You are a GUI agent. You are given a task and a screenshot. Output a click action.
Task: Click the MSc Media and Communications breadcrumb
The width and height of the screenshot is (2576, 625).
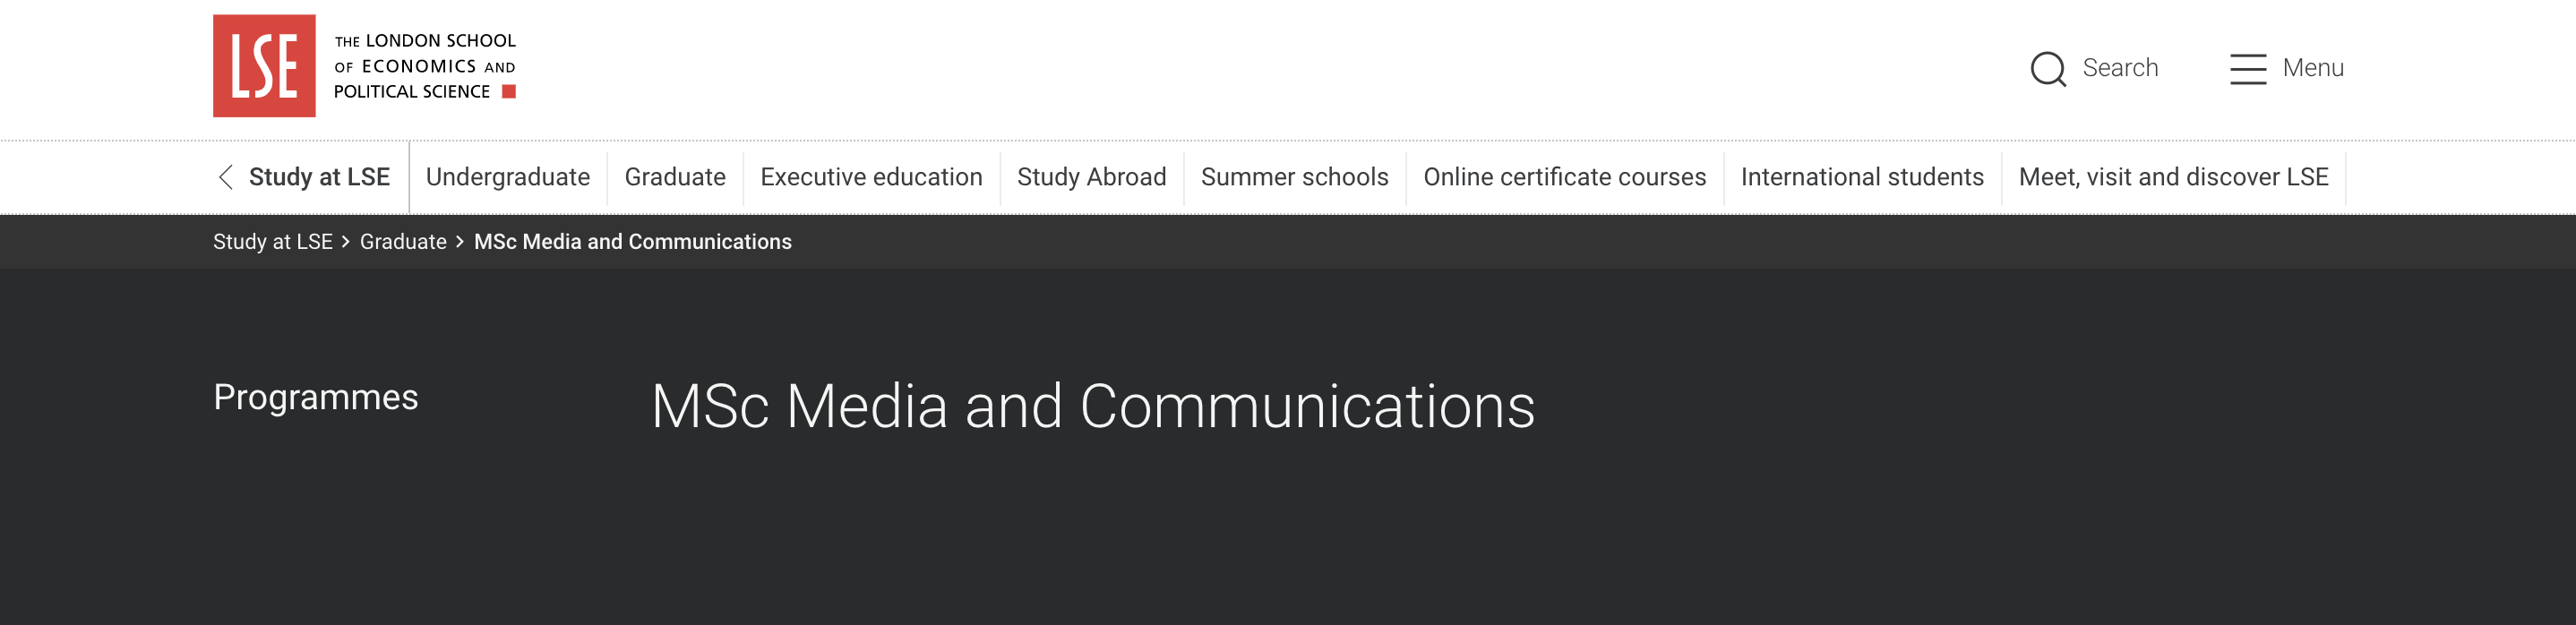632,242
